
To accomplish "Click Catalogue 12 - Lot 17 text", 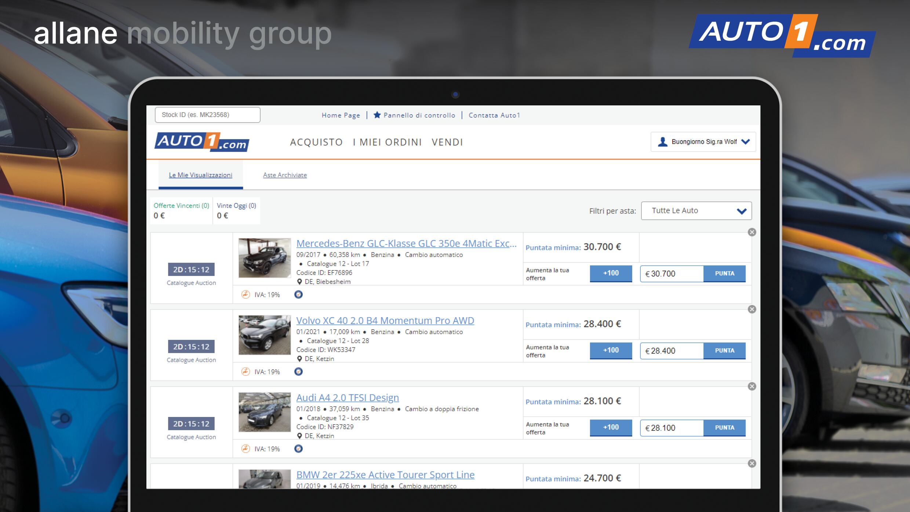I will 338,264.
